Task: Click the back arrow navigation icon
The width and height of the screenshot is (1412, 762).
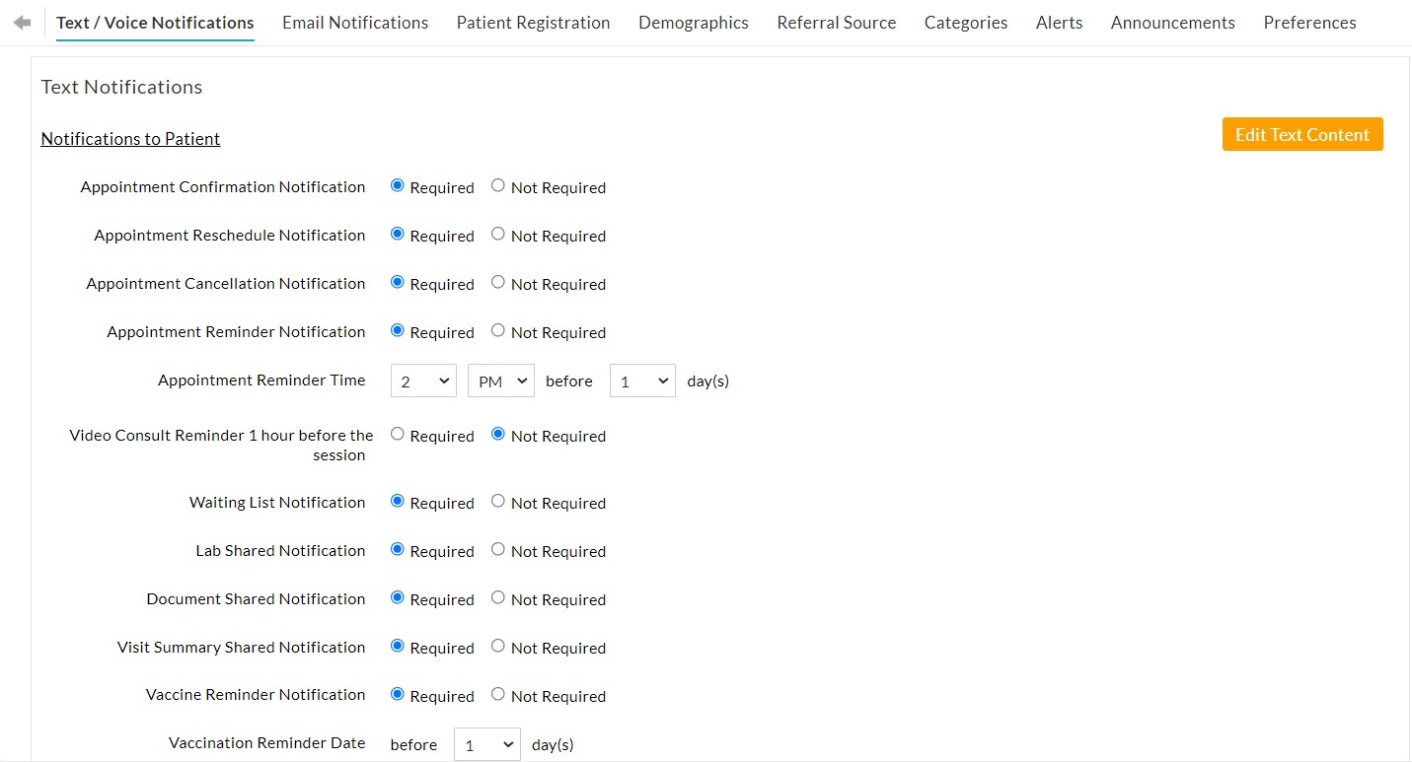Action: coord(20,22)
